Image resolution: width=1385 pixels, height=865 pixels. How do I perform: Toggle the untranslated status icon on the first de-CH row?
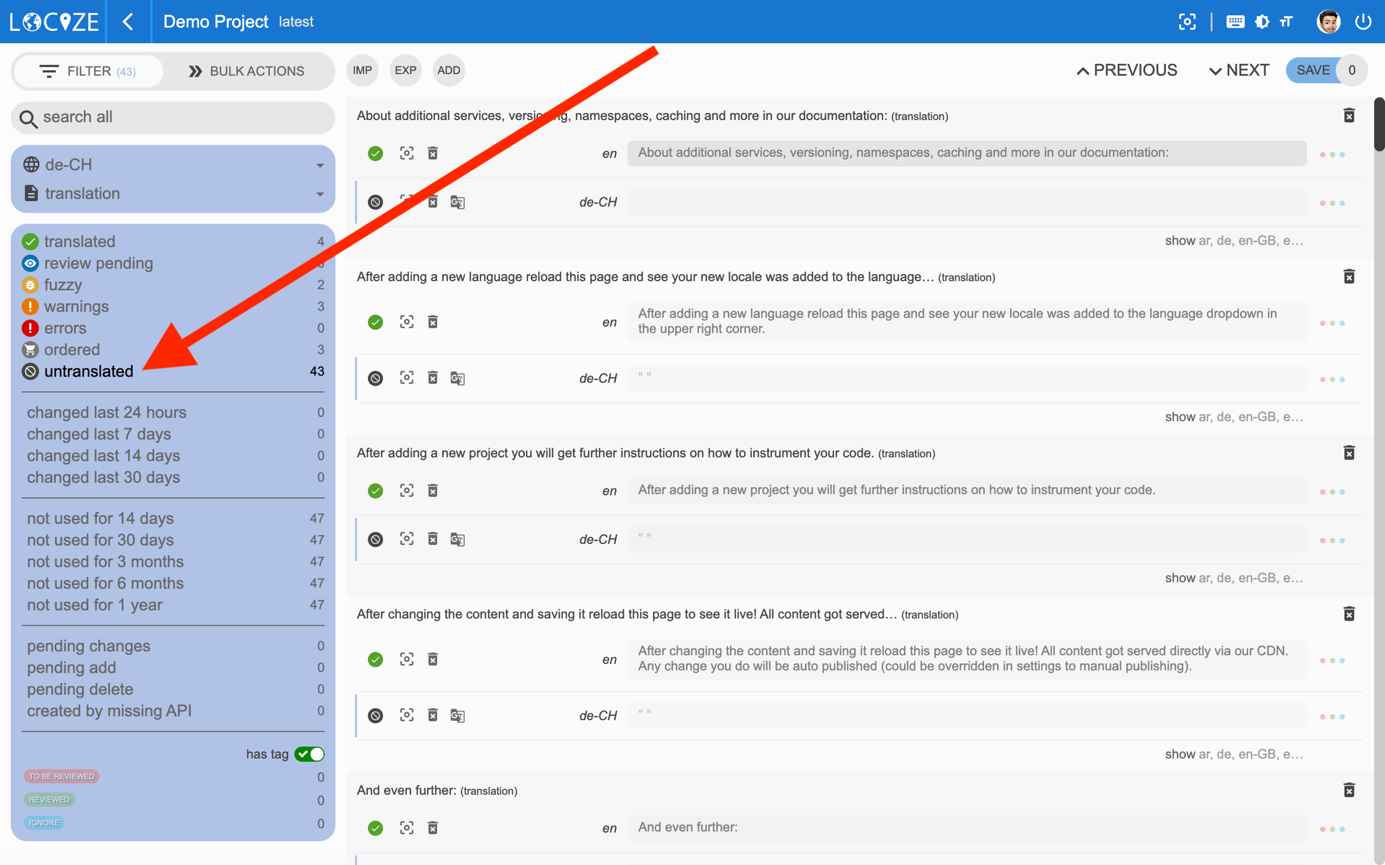click(x=376, y=202)
